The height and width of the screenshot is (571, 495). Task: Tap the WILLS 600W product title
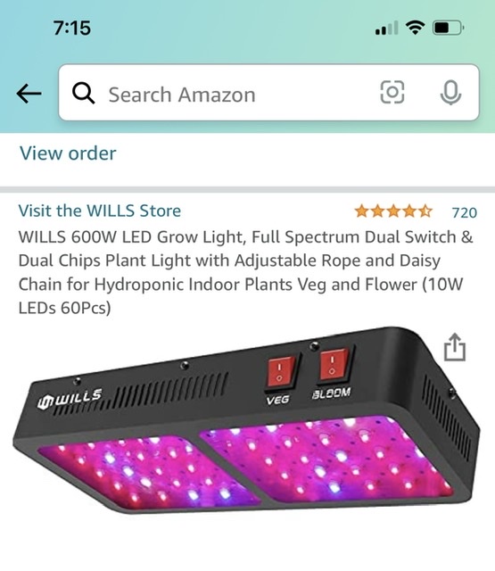pos(245,272)
